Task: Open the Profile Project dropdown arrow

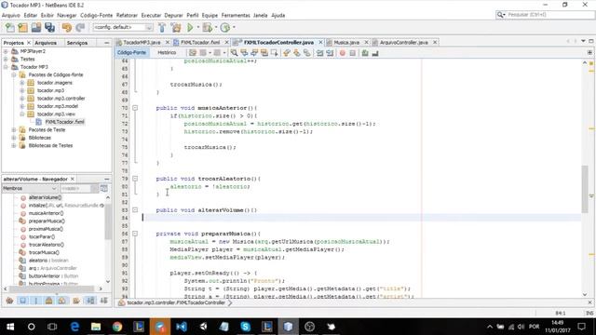Action: click(x=234, y=27)
